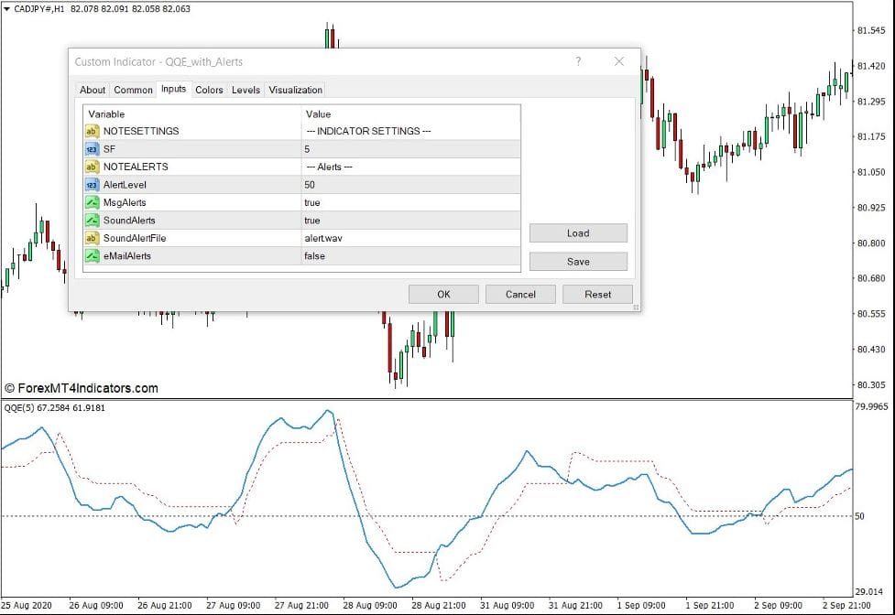The height and width of the screenshot is (615, 895).
Task: Switch to the Colors tab
Action: [x=208, y=90]
